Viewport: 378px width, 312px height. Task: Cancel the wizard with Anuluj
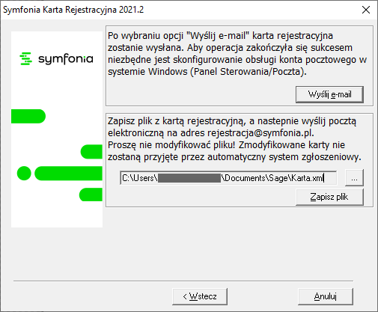click(326, 296)
